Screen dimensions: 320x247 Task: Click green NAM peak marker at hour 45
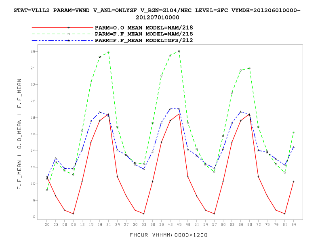point(179,51)
